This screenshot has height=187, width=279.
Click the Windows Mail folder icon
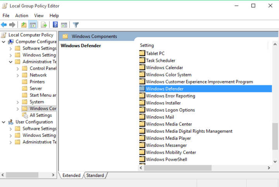coord(142,117)
